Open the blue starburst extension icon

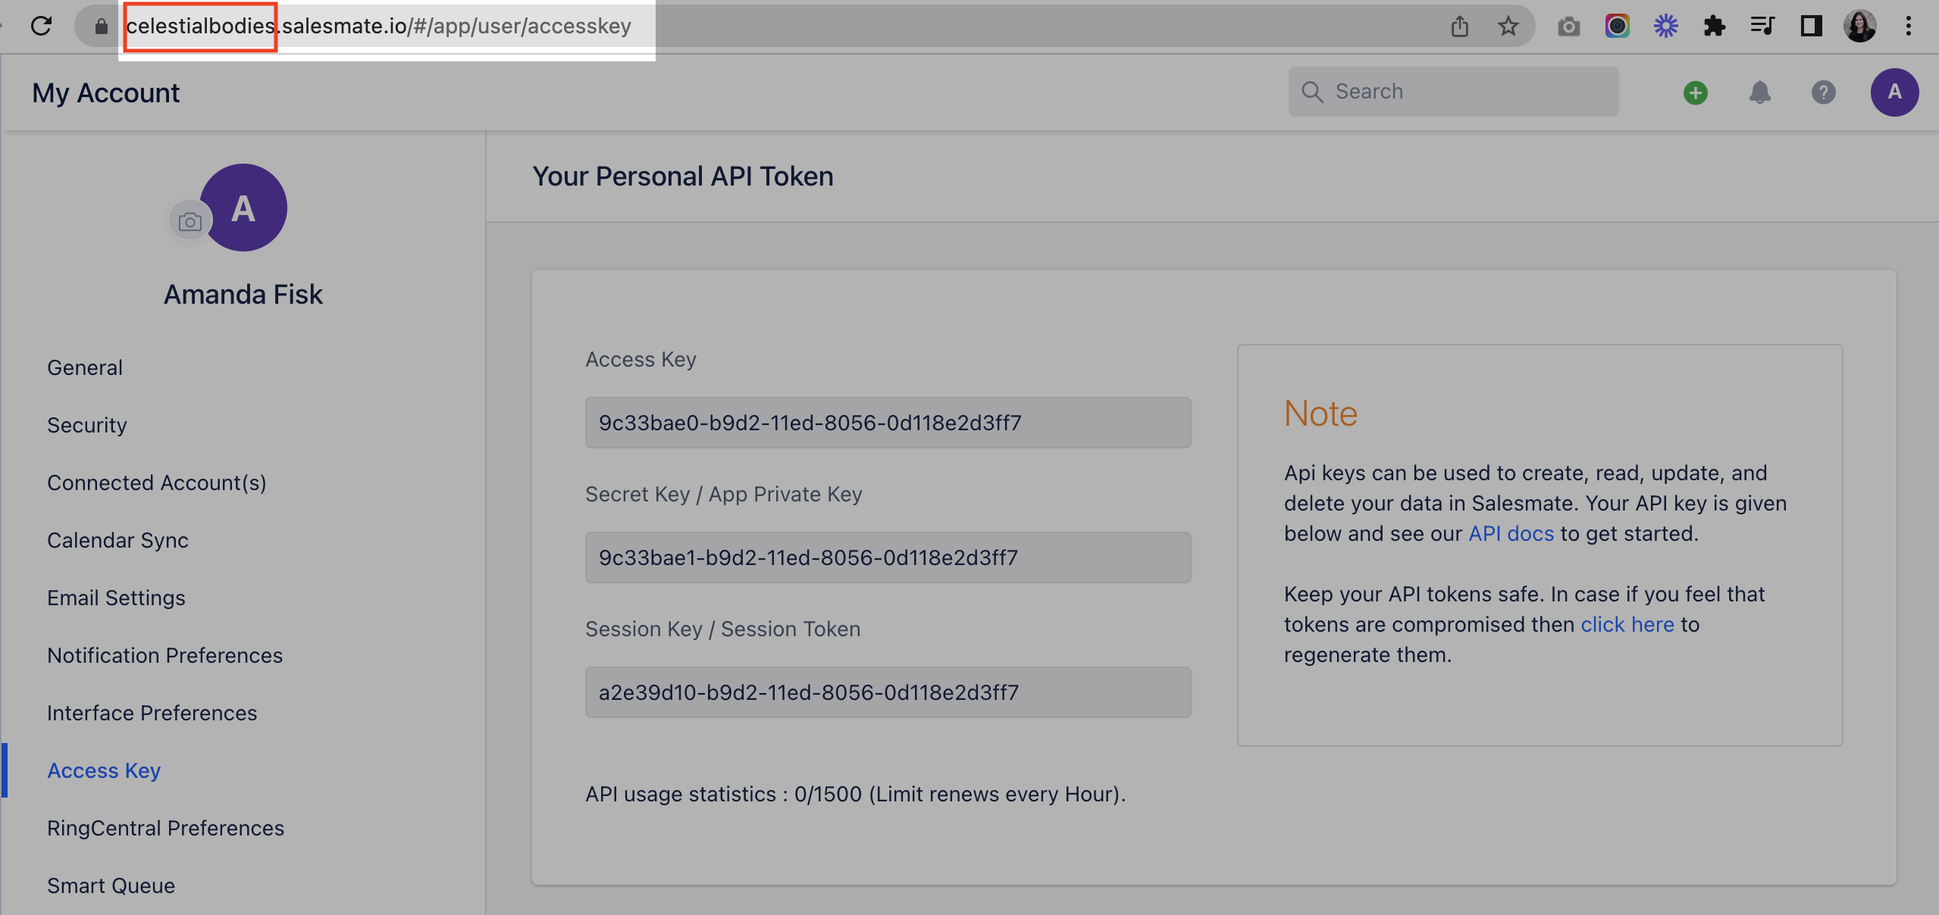pos(1665,27)
